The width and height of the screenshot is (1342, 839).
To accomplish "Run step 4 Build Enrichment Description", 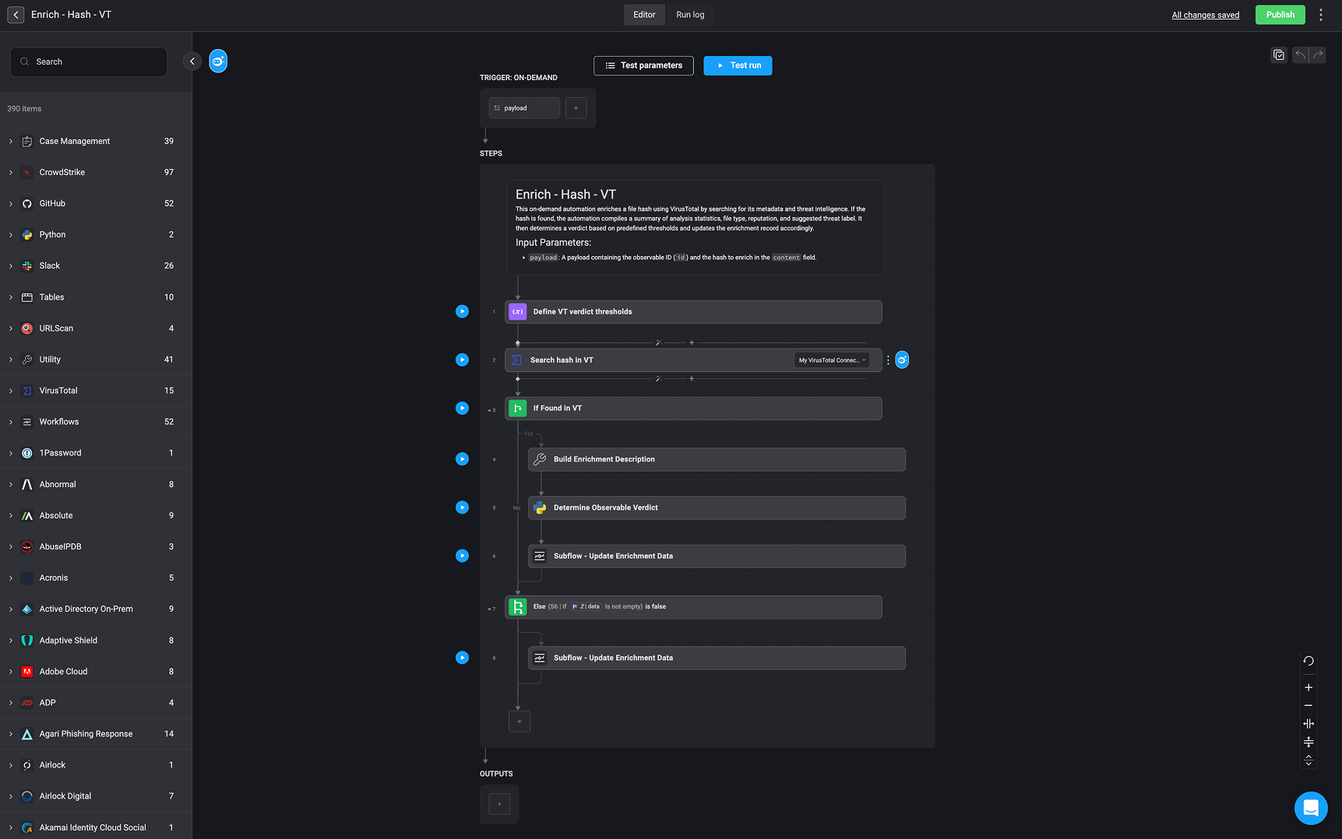I will tap(463, 459).
